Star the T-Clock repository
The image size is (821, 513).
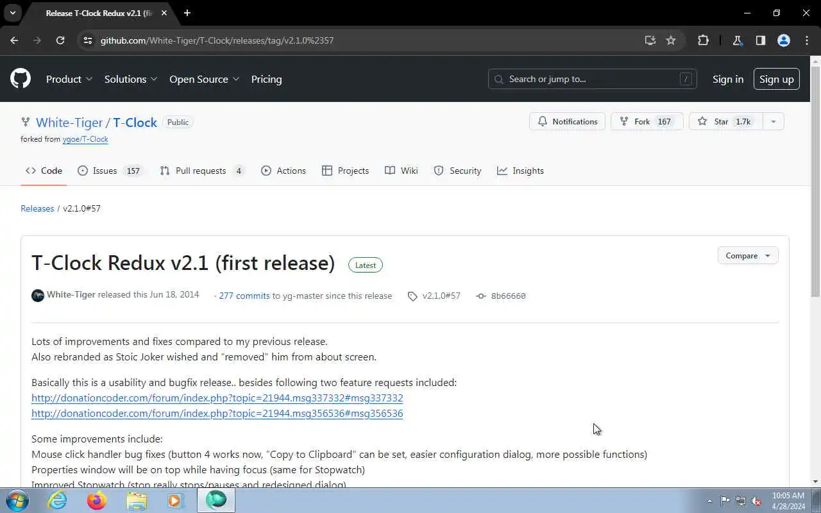(x=725, y=121)
